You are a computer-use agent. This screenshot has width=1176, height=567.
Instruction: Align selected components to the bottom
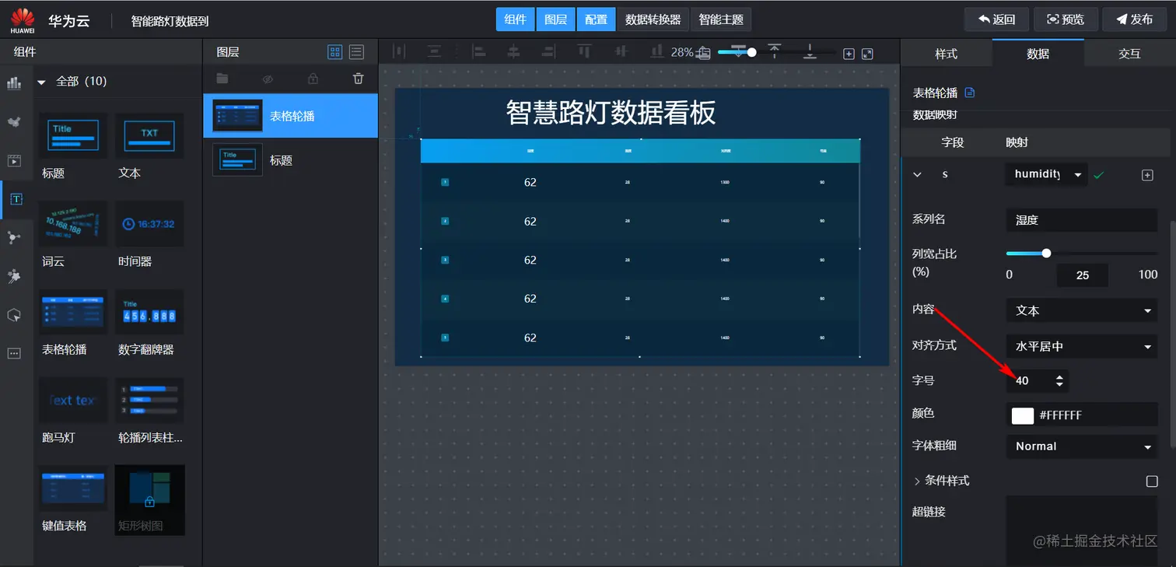point(656,52)
